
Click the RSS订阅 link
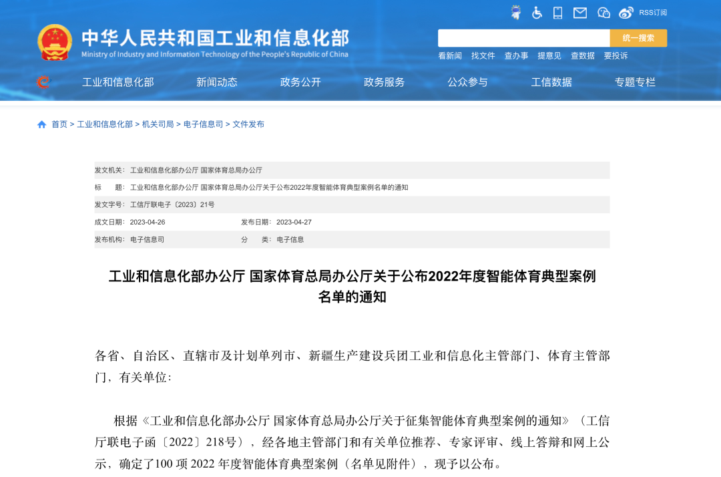click(x=653, y=12)
